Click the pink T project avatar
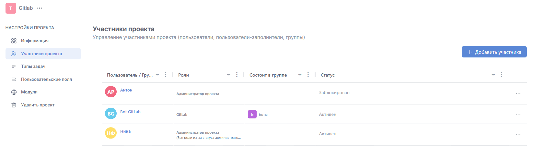534x159 pixels. tap(11, 8)
